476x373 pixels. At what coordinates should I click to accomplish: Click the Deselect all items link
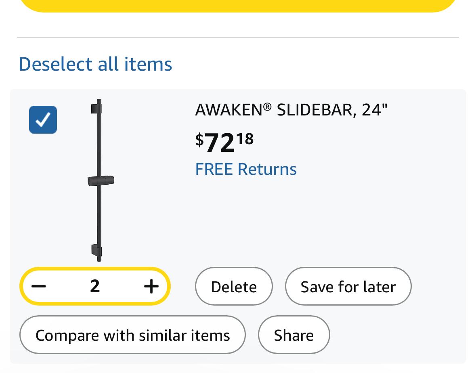click(95, 64)
